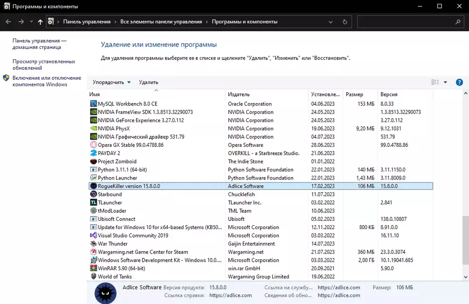Sort by the Версия column header
This screenshot has width=469, height=304.
click(x=405, y=94)
